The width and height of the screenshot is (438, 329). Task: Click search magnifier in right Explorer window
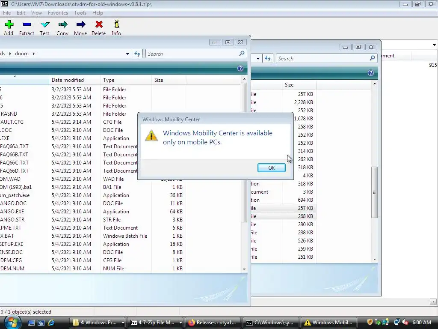373,58
